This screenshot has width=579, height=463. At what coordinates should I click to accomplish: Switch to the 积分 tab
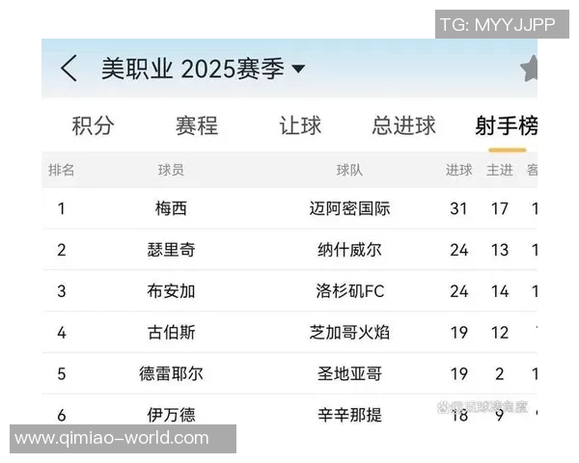[93, 125]
